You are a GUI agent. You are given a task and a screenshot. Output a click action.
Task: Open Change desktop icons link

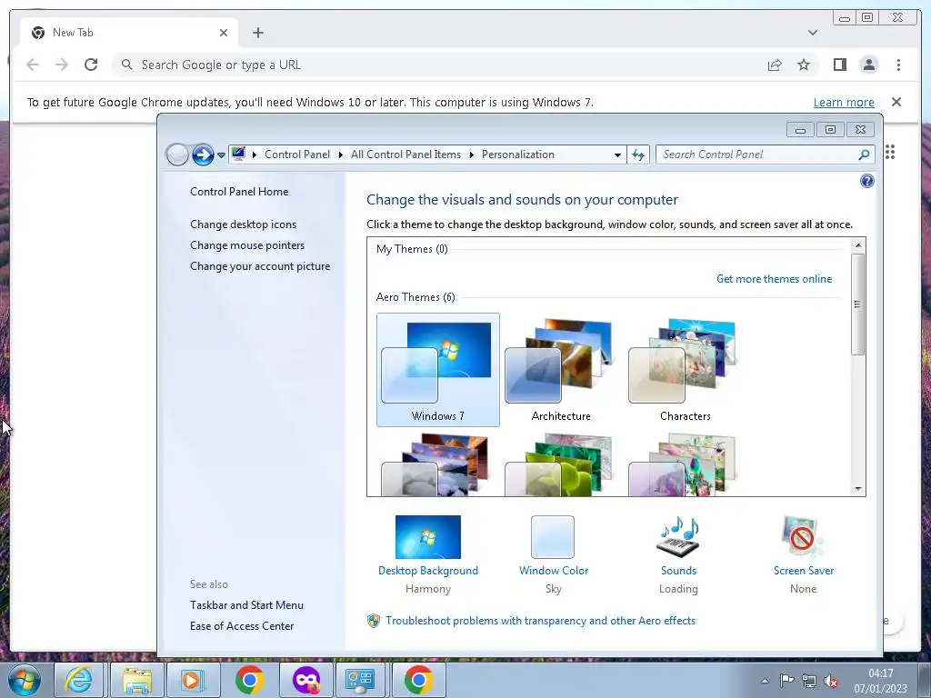tap(243, 224)
